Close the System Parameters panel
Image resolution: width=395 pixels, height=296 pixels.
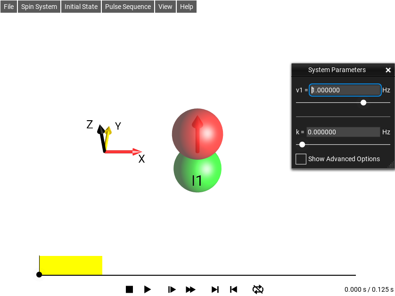(x=388, y=70)
